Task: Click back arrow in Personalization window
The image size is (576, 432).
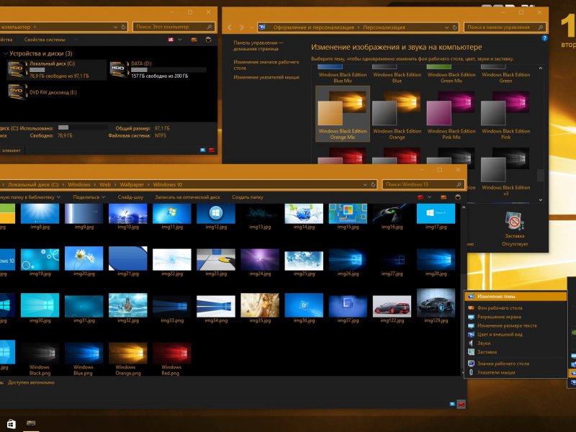Action: coord(230,27)
